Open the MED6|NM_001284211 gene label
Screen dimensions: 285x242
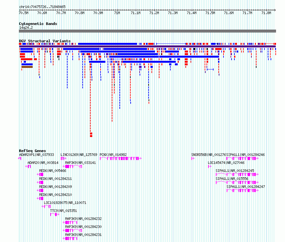click(55, 179)
